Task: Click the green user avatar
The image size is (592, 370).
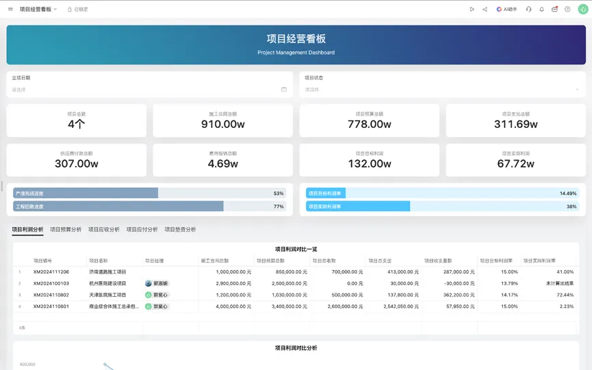Action: (x=582, y=10)
